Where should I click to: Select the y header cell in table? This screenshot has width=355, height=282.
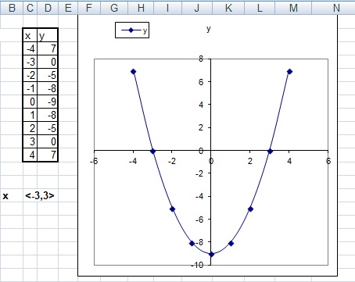coord(48,35)
